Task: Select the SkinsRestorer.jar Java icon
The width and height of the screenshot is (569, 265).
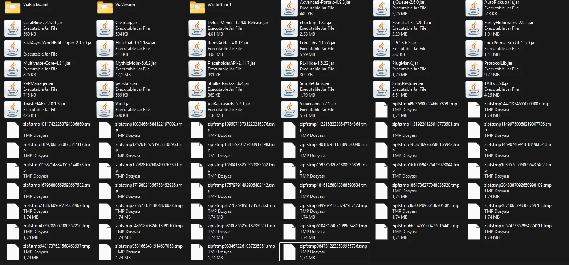Action: pos(382,89)
